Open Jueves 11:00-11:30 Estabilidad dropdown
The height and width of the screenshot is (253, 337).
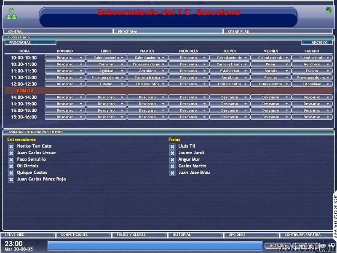pyautogui.click(x=230, y=71)
